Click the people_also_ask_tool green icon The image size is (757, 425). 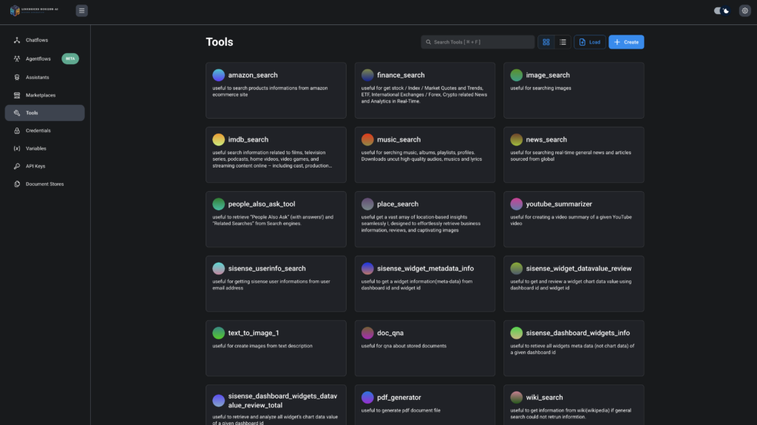[x=219, y=204]
